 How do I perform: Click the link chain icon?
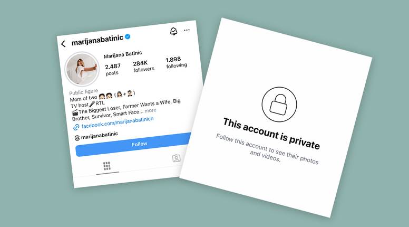(x=76, y=127)
